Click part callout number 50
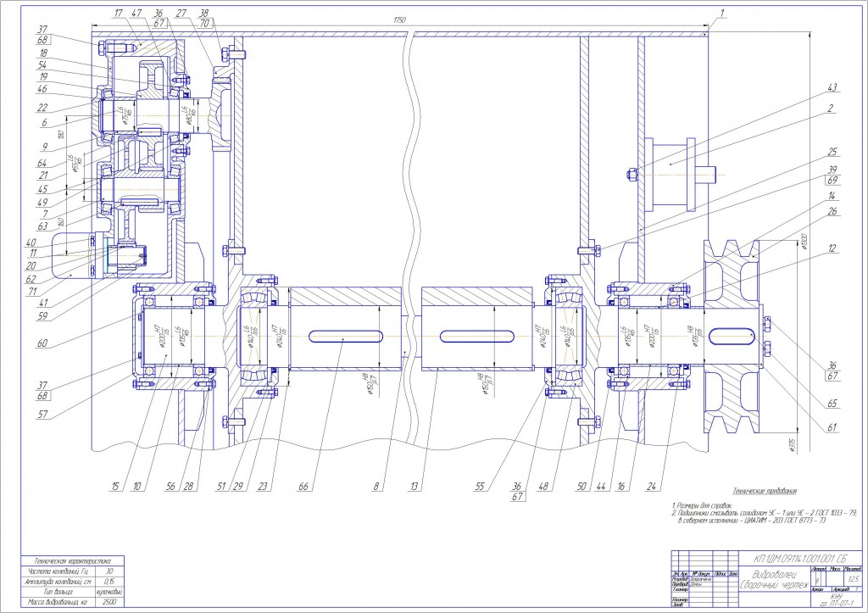The image size is (868, 613). 581,487
